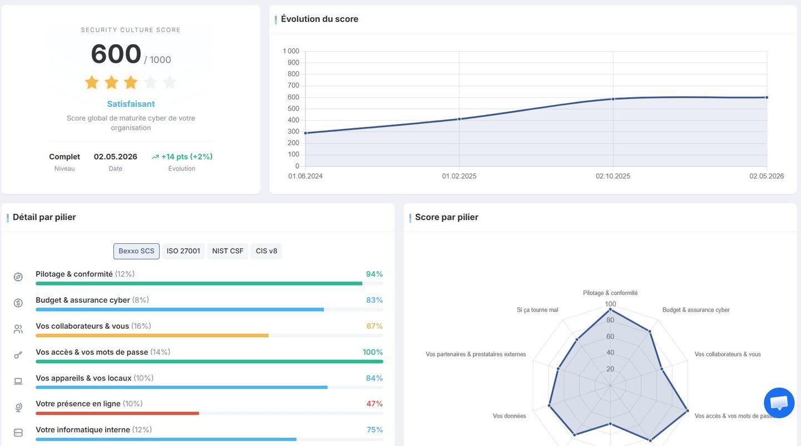Viewport: 801px width, 446px height.
Task: Click the Vos données radar label
Action: coord(509,416)
